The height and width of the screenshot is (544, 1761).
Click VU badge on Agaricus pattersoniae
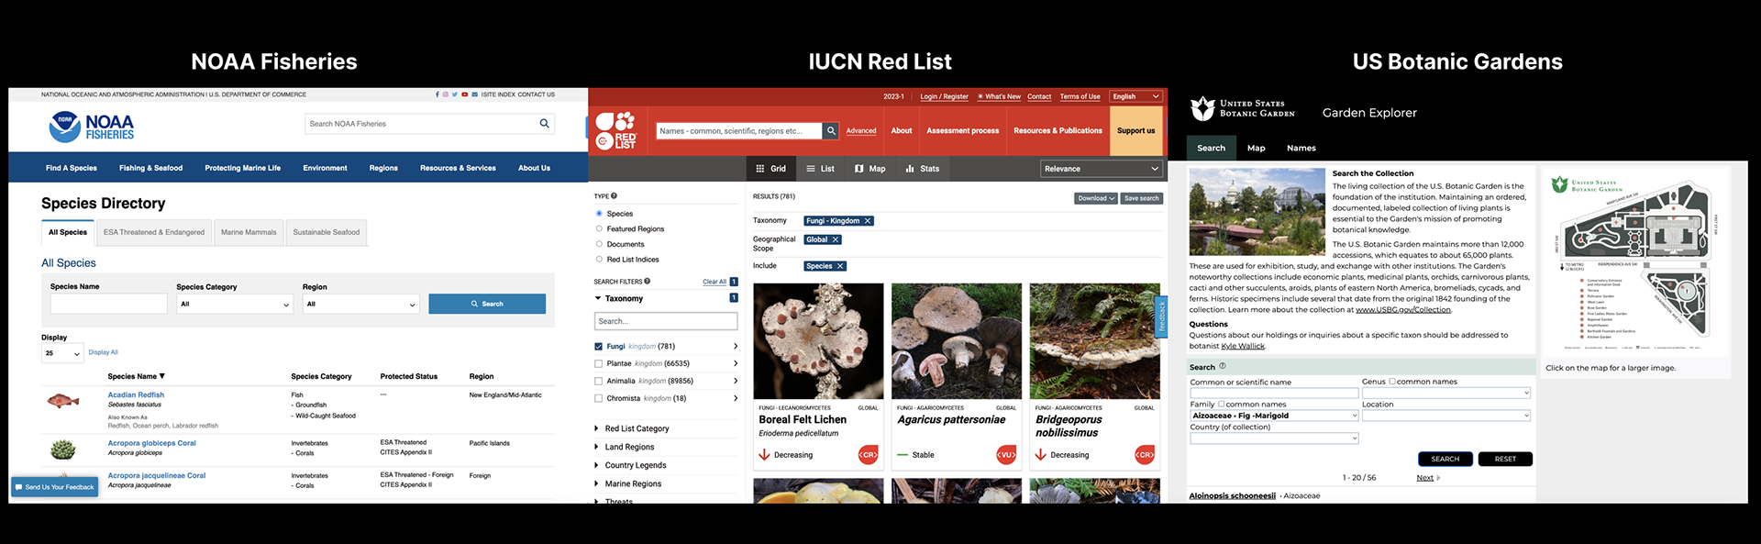(x=1006, y=455)
